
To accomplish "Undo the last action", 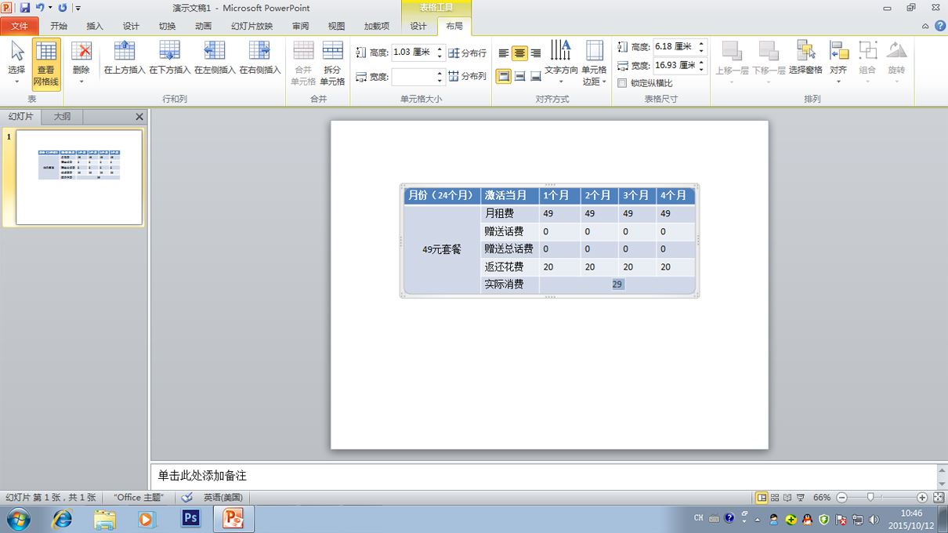I will pyautogui.click(x=39, y=8).
